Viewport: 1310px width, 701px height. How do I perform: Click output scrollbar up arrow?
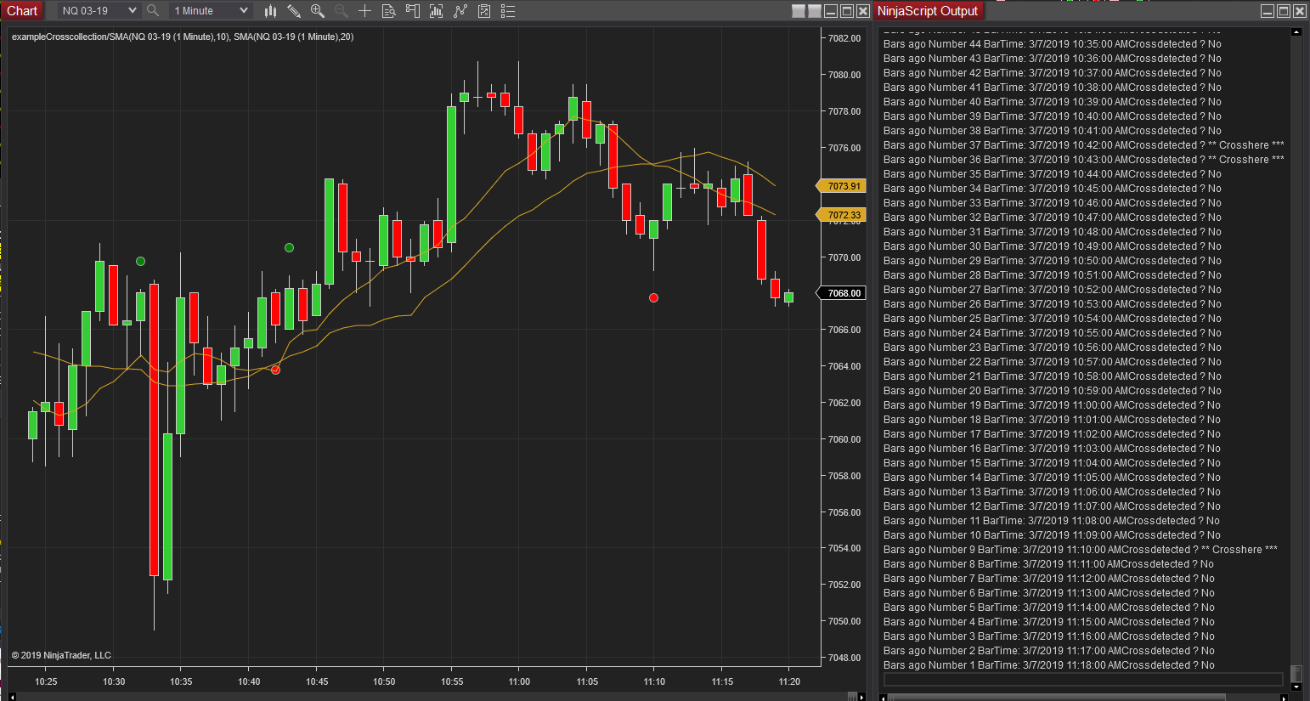point(1296,31)
